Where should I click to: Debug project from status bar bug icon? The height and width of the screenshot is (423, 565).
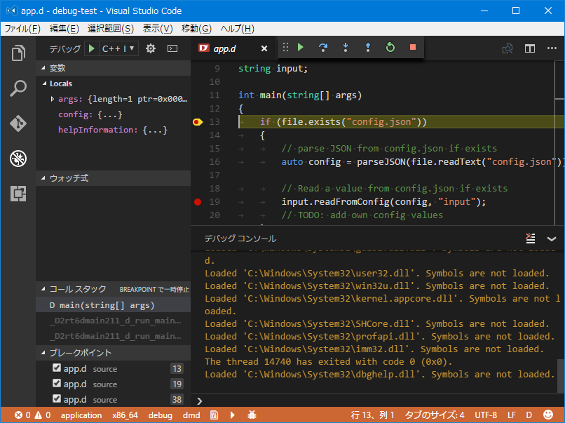point(252,415)
